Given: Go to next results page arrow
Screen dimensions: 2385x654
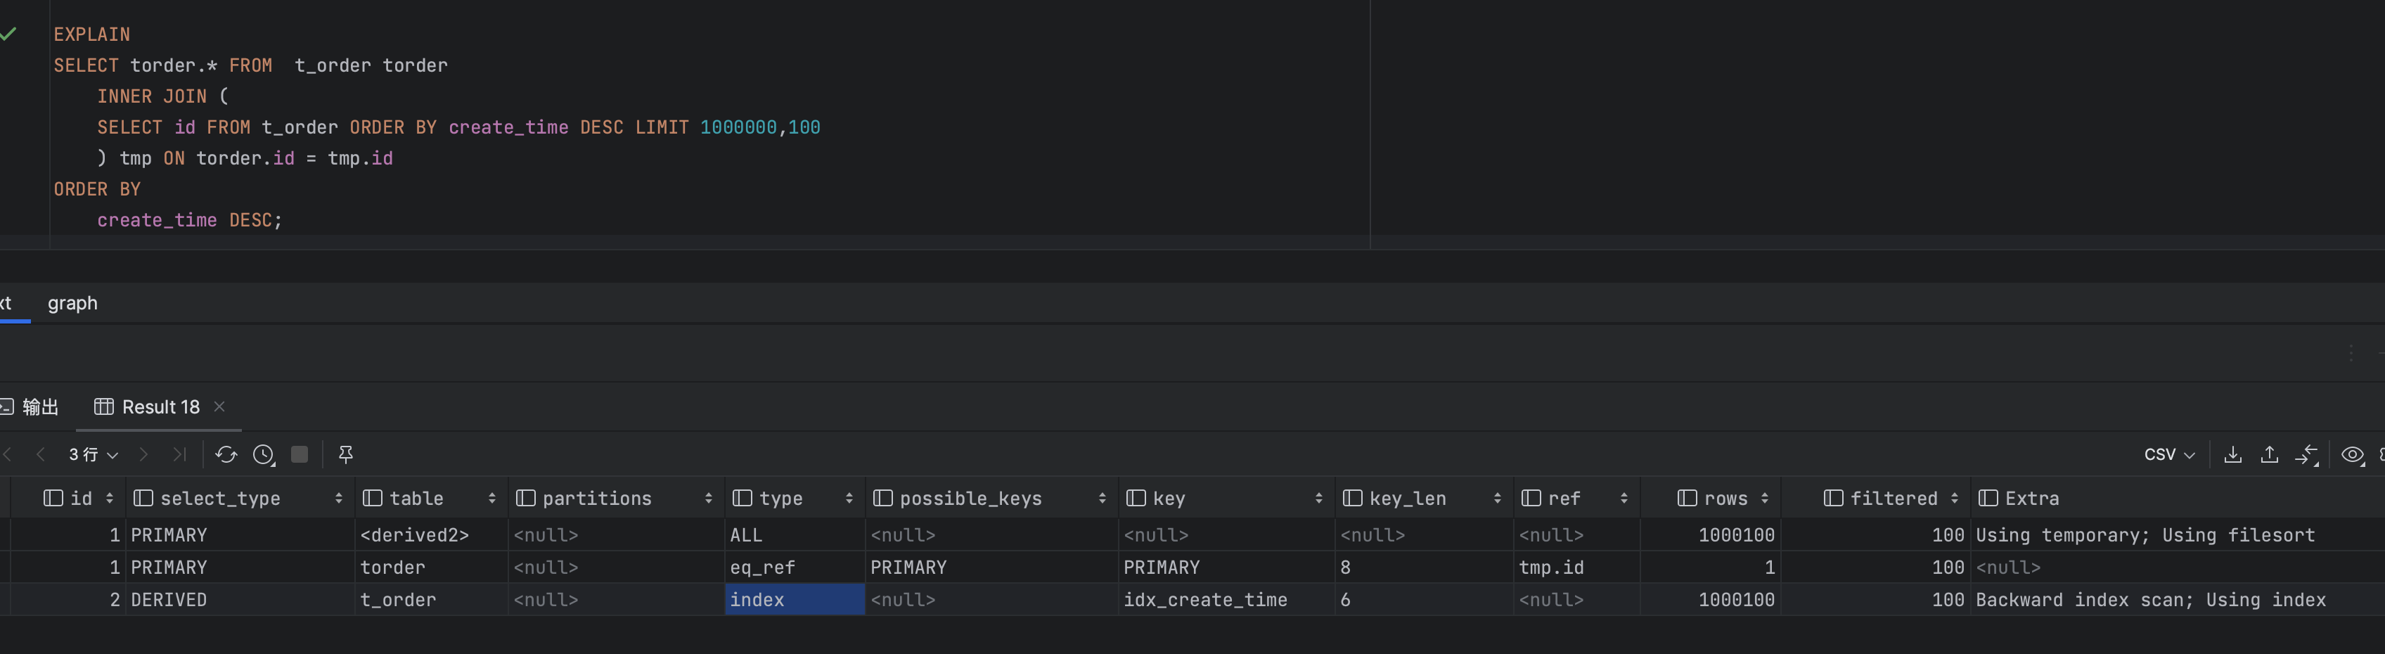Looking at the screenshot, I should click(x=143, y=455).
